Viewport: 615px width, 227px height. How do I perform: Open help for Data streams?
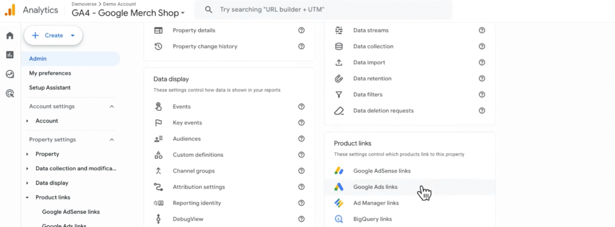[482, 30]
